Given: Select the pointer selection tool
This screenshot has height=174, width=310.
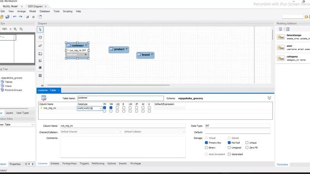Looking at the screenshot, I should [x=40, y=29].
